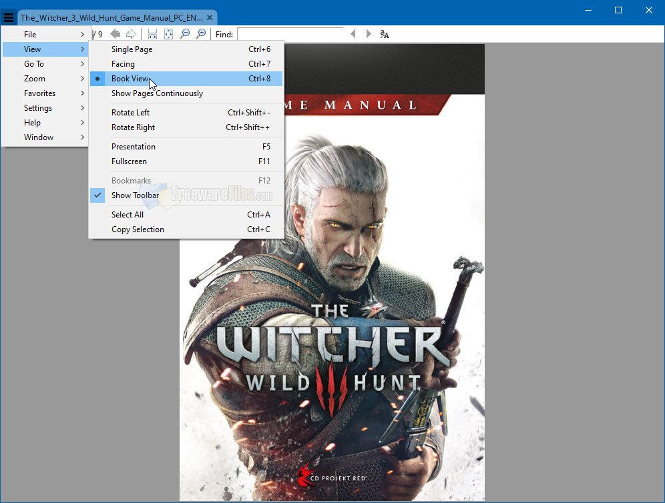Toggle the match case search icon

[384, 33]
